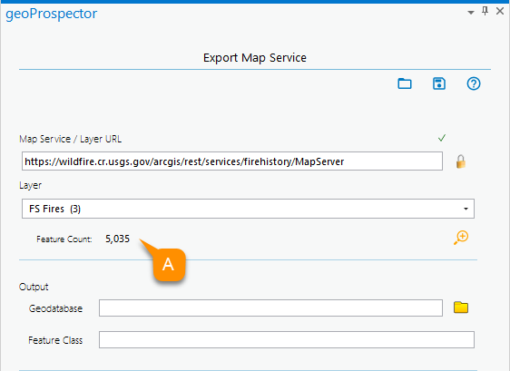This screenshot has width=510, height=371.
Task: Zoom to layer with orange magnifier icon
Action: tap(461, 238)
